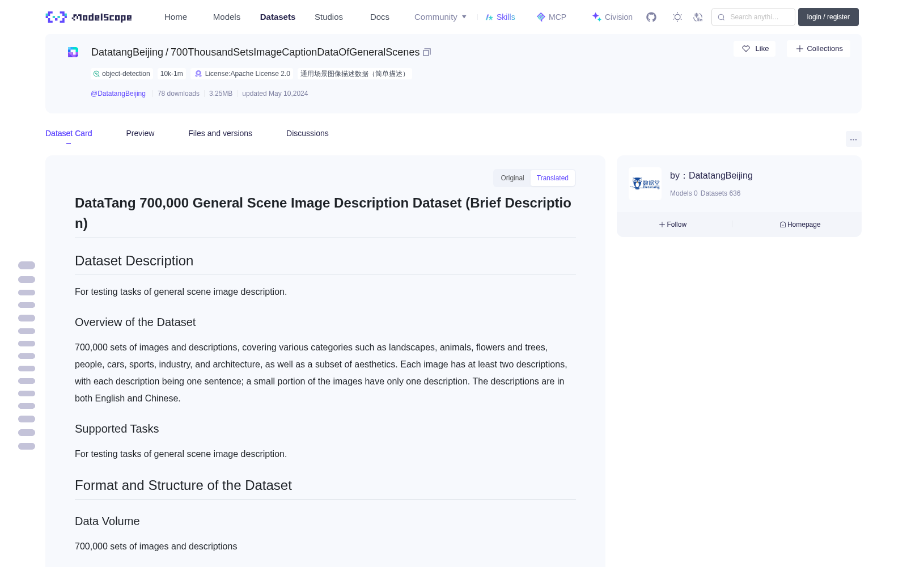Screen dimensions: 907x567
Task: Click the "Data Volume" heading
Action: click(107, 521)
